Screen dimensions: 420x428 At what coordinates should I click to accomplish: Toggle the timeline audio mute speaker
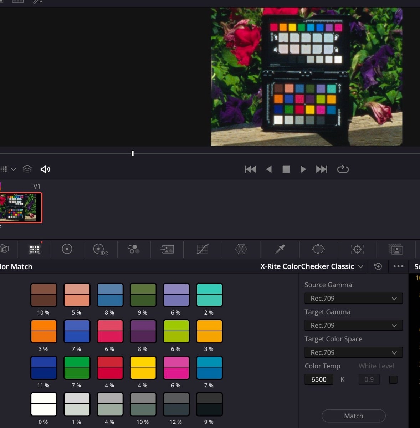tap(45, 169)
